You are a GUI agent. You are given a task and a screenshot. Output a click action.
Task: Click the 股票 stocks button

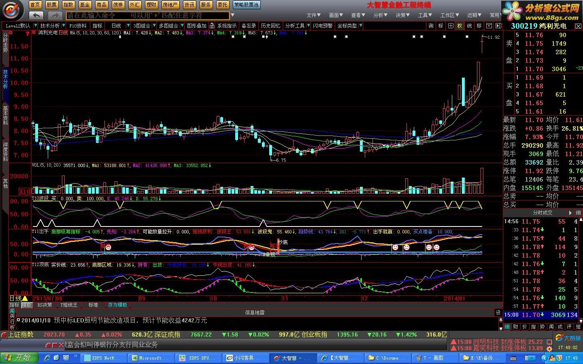click(x=52, y=5)
